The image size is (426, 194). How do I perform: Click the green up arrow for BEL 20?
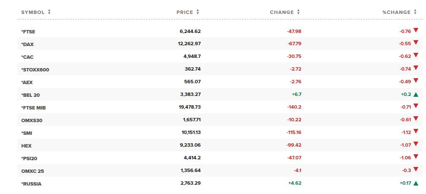point(416,95)
